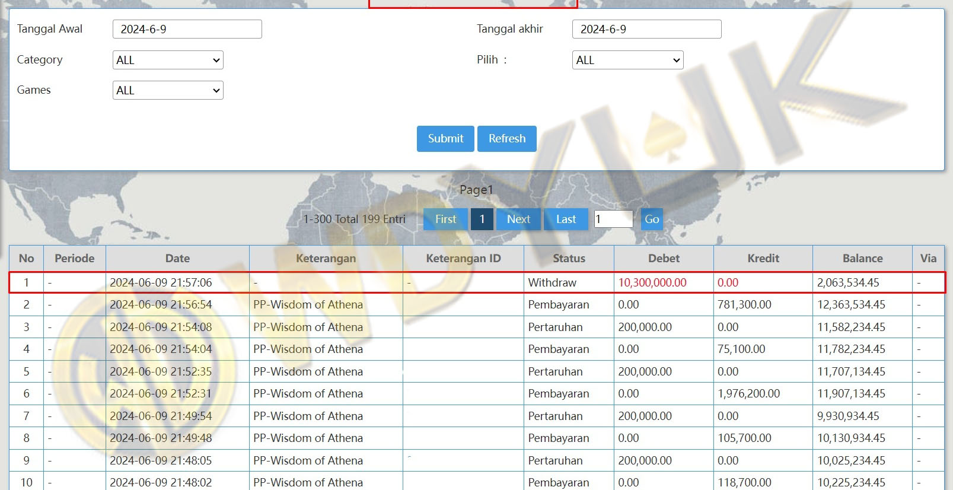
Task: Click the Date column header
Action: coord(177,259)
